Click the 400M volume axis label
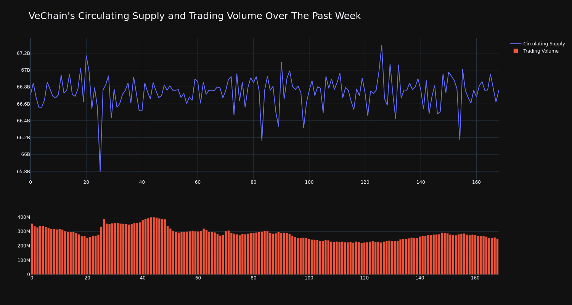Screen dimensions: 572x305 pyautogui.click(x=23, y=217)
